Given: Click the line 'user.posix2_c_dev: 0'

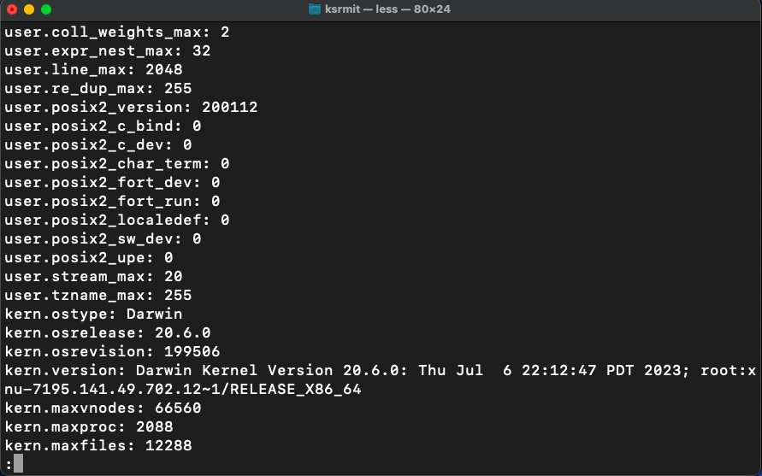Looking at the screenshot, I should [x=98, y=144].
